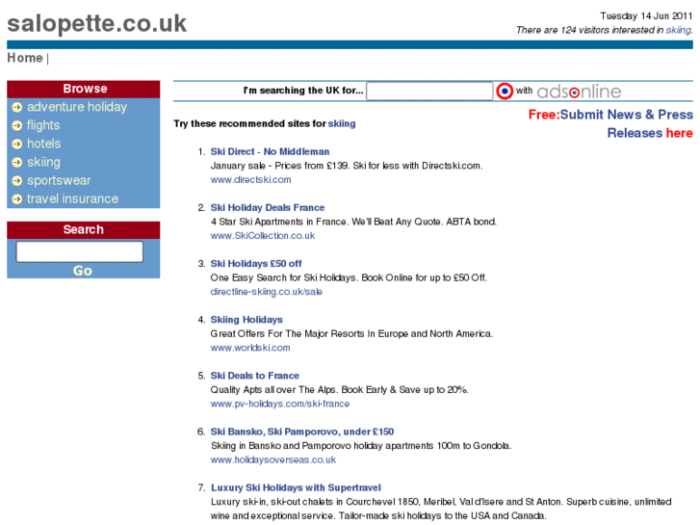
Task: Browse the flights category
Action: pos(43,125)
